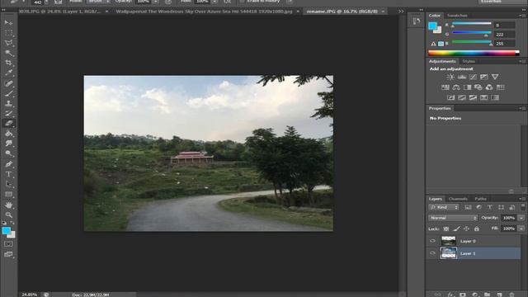
Task: Add a Brightness/Contrast adjustment
Action: (x=450, y=77)
